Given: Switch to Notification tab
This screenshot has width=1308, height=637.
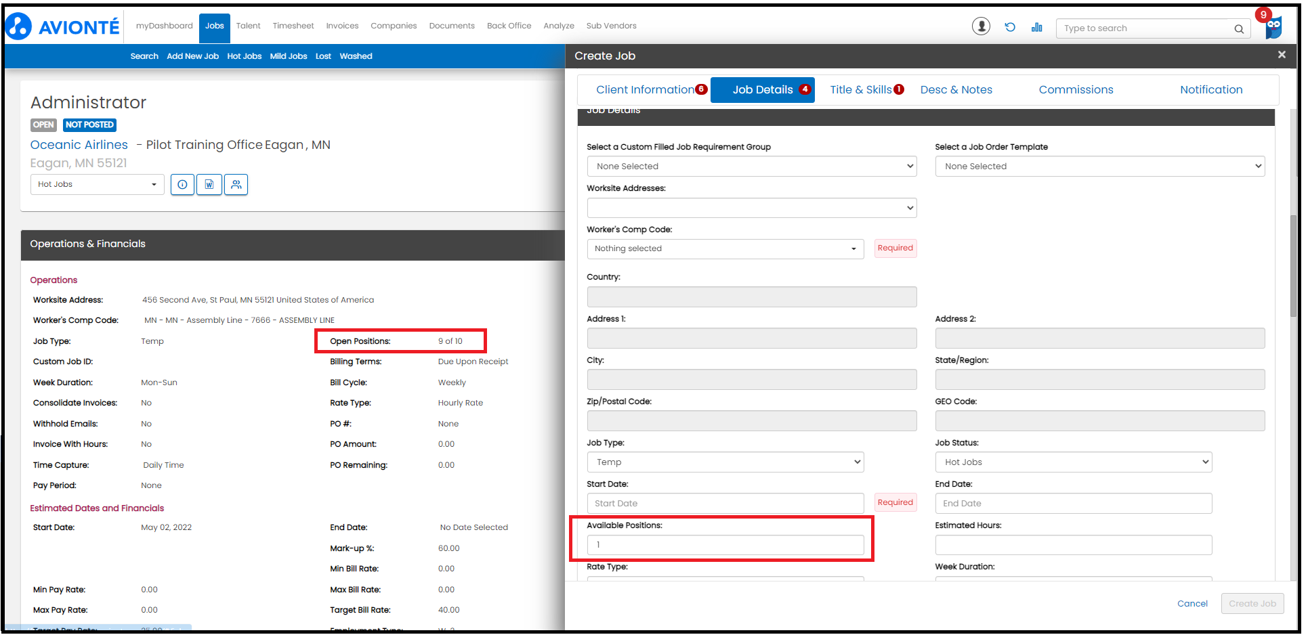Looking at the screenshot, I should pyautogui.click(x=1211, y=89).
